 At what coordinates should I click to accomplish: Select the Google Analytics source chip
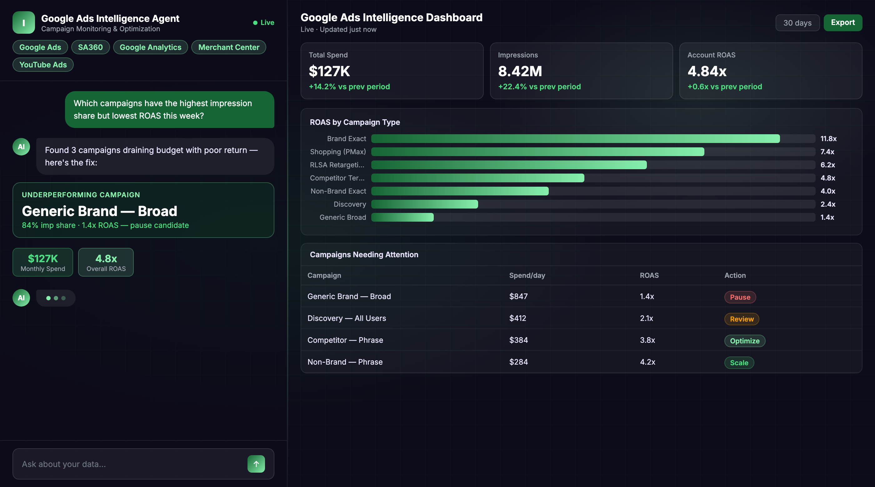coord(151,47)
